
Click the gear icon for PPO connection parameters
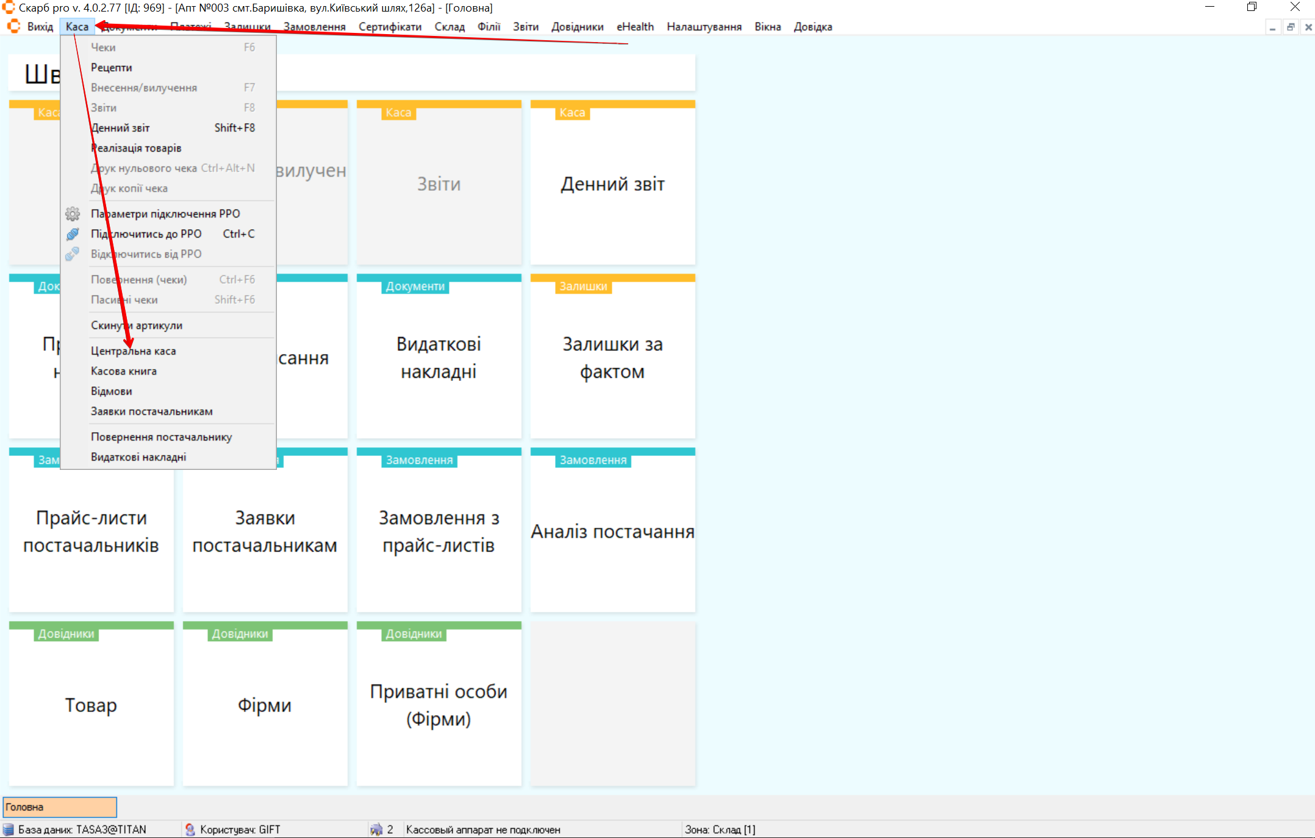72,214
